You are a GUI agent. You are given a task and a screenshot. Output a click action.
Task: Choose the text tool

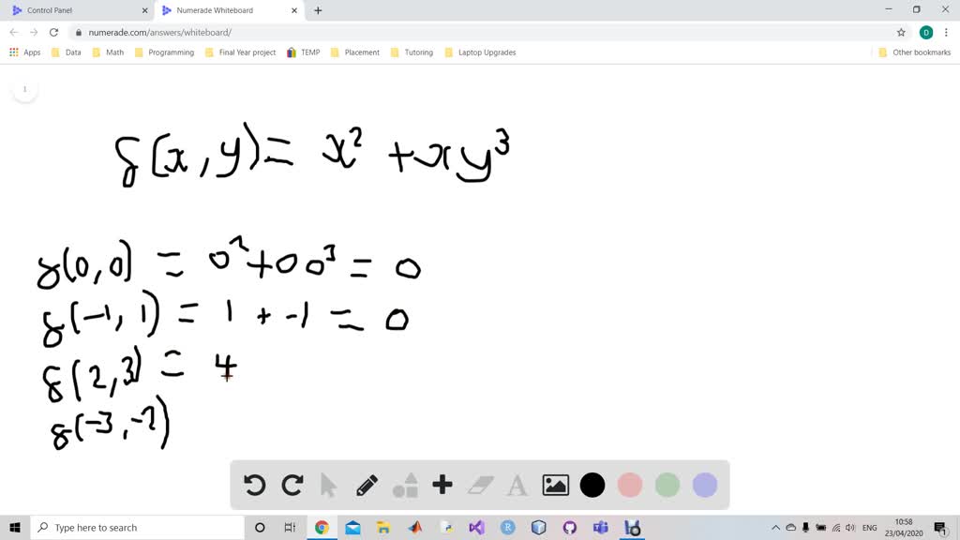point(517,486)
